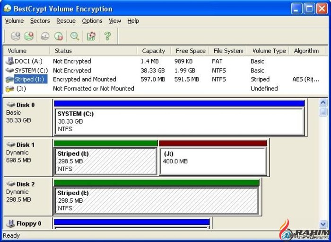Screen dimensions: 331x242
Task: Open the Sectors menu
Action: click(x=40, y=21)
